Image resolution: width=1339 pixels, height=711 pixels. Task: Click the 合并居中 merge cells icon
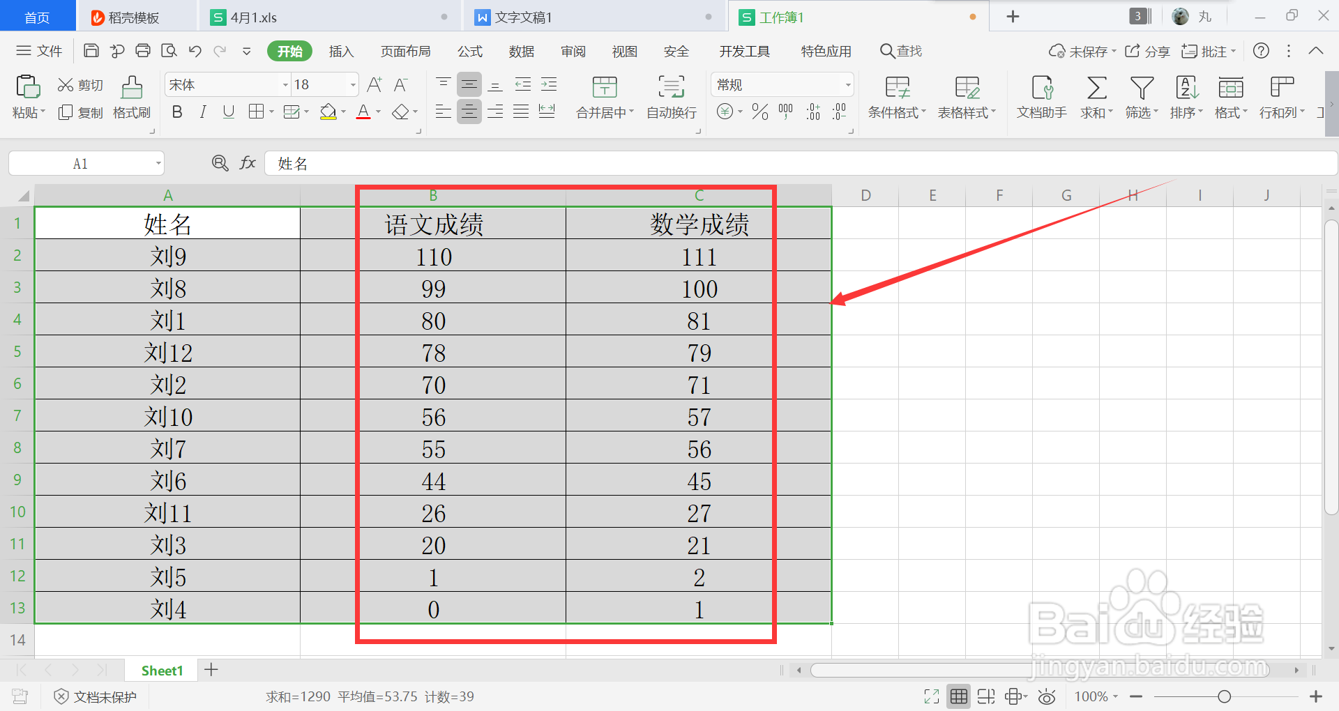604,87
